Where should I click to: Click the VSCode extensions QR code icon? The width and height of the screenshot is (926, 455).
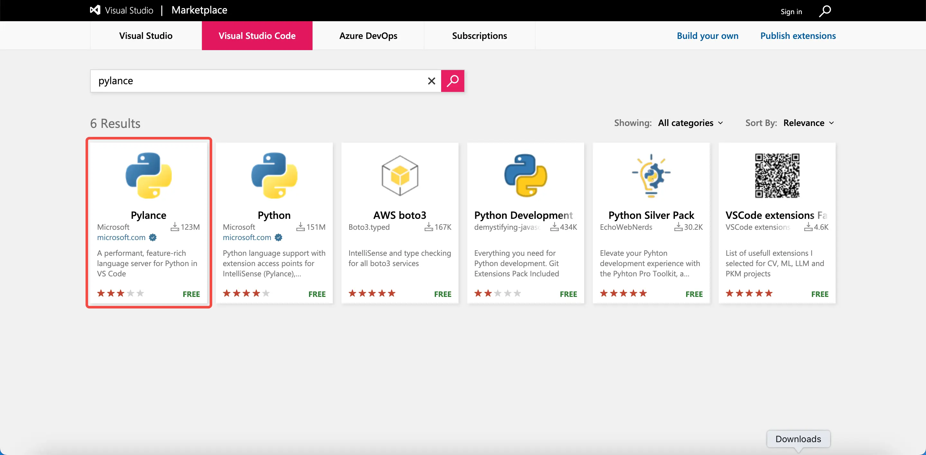pyautogui.click(x=777, y=175)
